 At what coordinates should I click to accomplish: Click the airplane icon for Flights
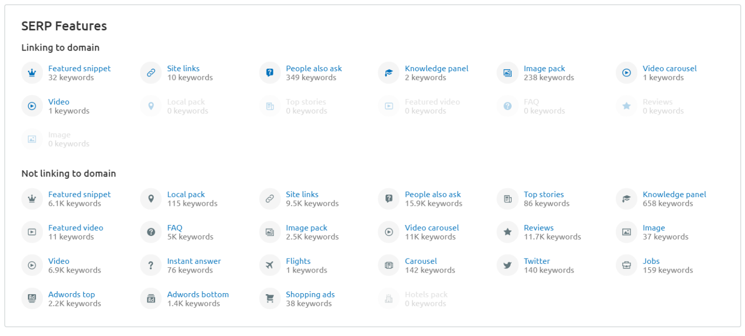[270, 265]
